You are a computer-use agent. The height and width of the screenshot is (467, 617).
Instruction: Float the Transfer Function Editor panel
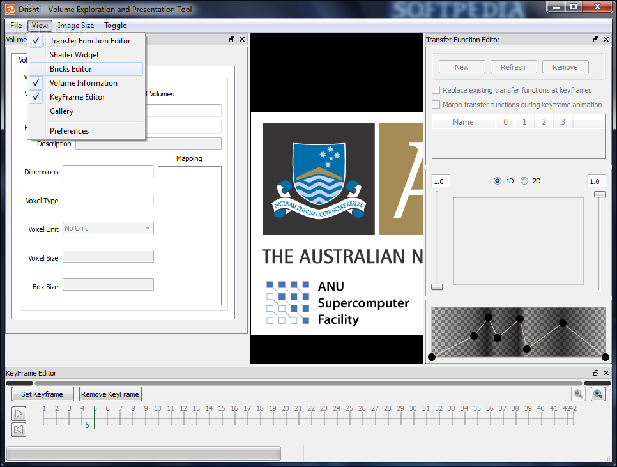(x=596, y=40)
